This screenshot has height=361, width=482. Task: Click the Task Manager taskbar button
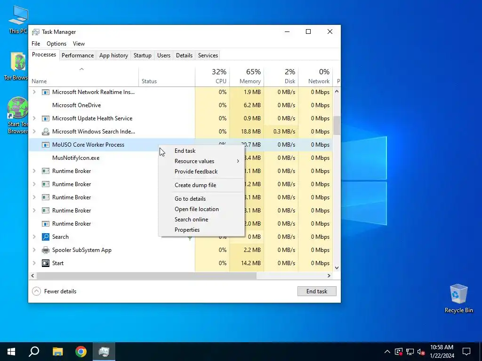pyautogui.click(x=104, y=352)
